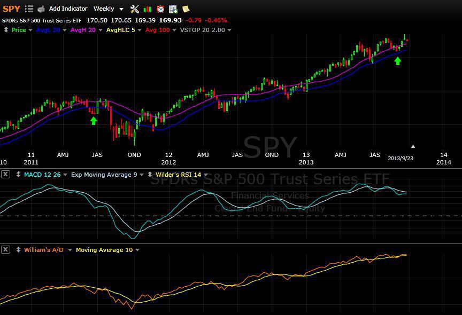Image resolution: width=462 pixels, height=315 pixels.
Task: Click the high price 170.65
Action: point(121,20)
